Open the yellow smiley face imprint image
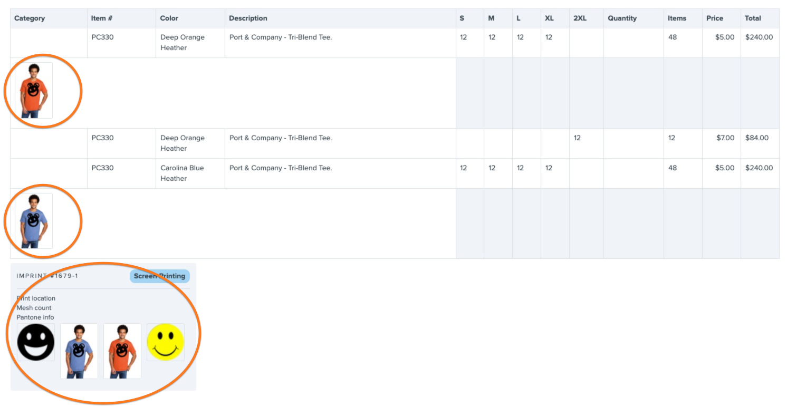Screen dimensions: 787x407 point(166,342)
